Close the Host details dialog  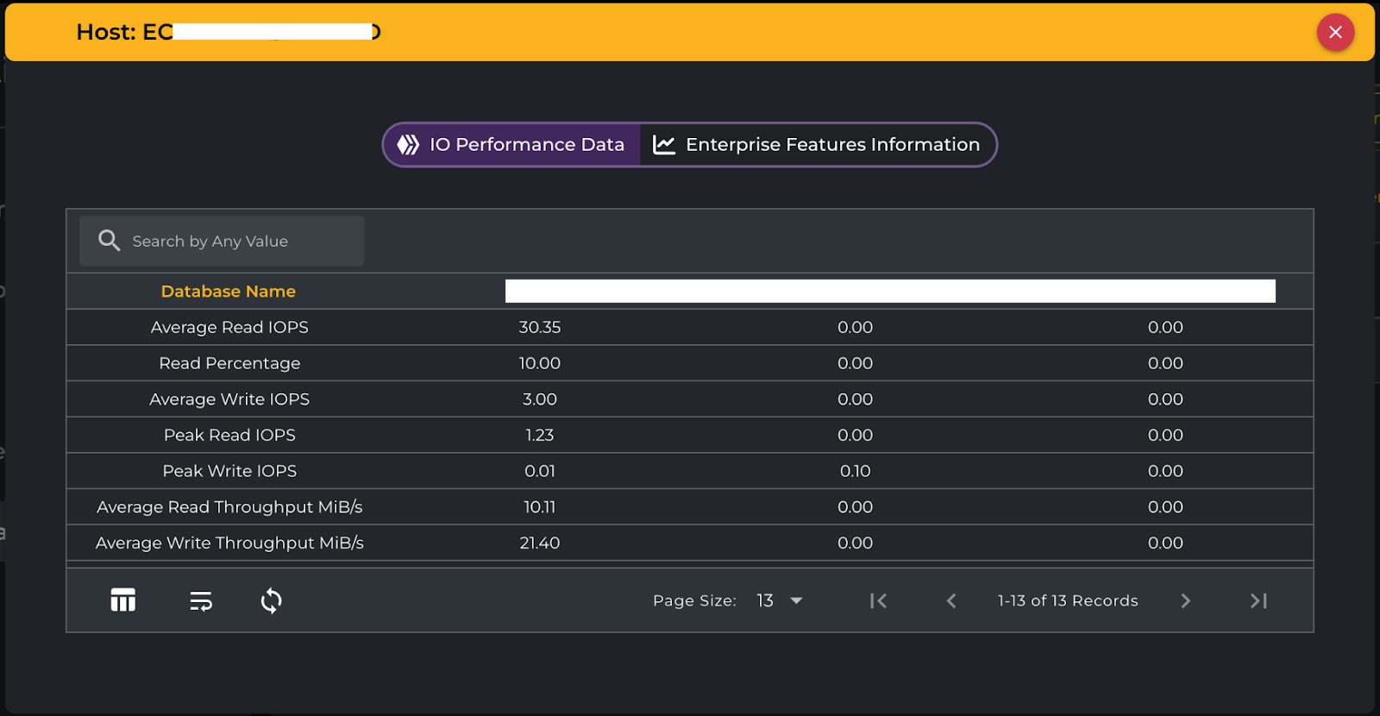1334,33
